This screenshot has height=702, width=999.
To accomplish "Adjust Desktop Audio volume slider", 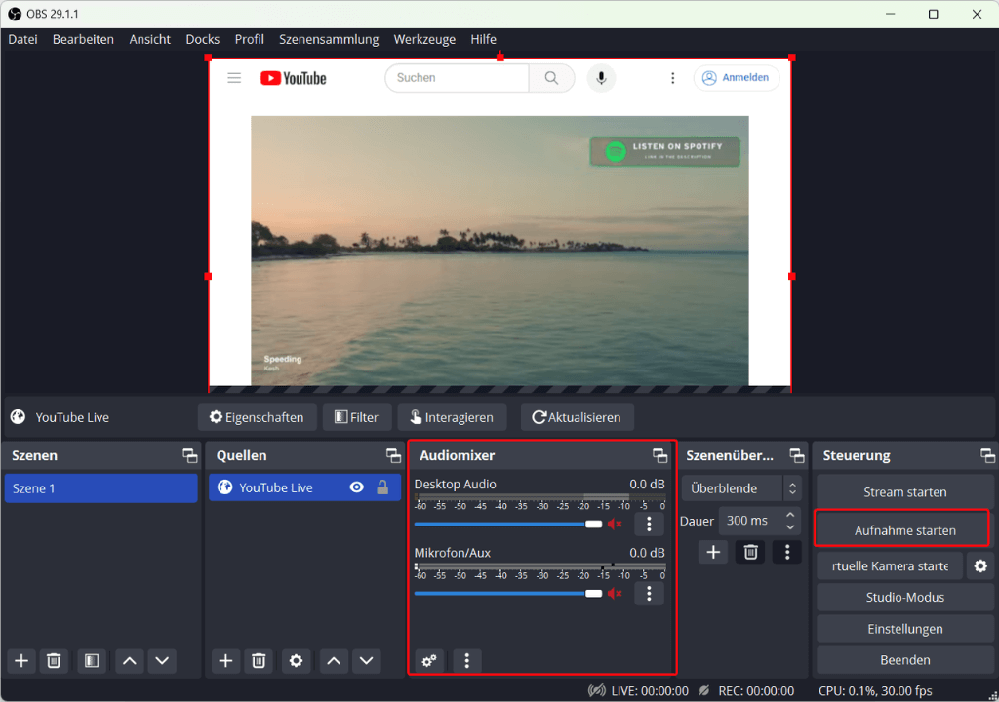I will [x=507, y=524].
